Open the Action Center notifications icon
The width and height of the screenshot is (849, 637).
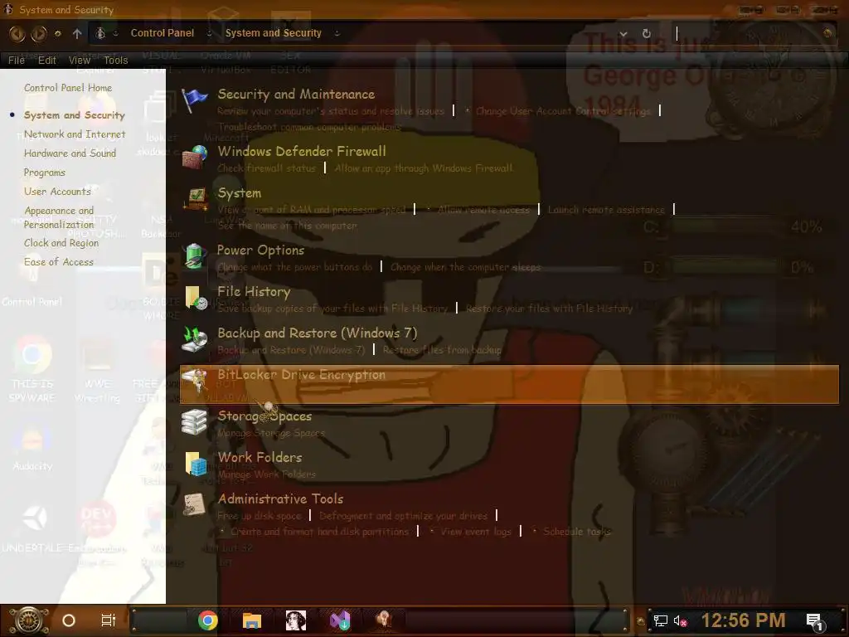click(x=815, y=622)
